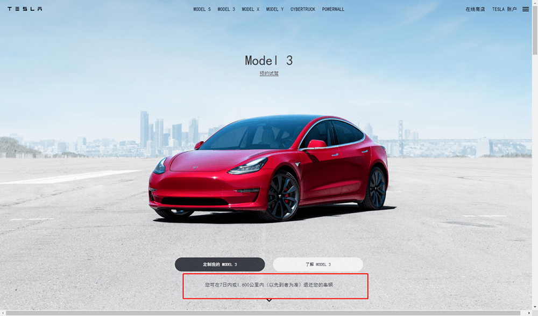The height and width of the screenshot is (316, 538).
Task: Click 了解 MODEL 3 button
Action: (318, 264)
